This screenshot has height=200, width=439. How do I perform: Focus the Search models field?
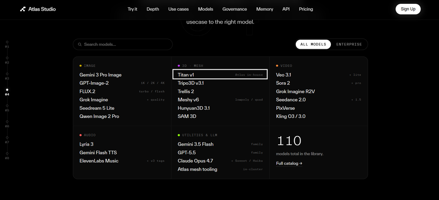tap(123, 45)
